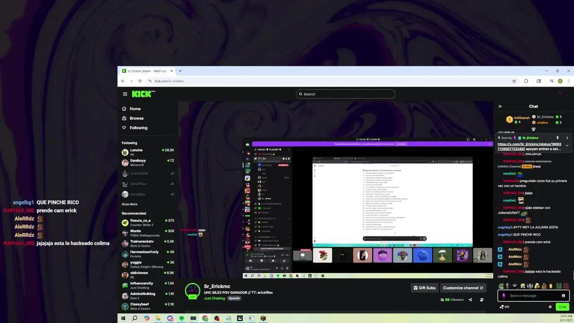Open Lonche channel in Following list
Viewport: 574px width, 323px height.
point(148,152)
